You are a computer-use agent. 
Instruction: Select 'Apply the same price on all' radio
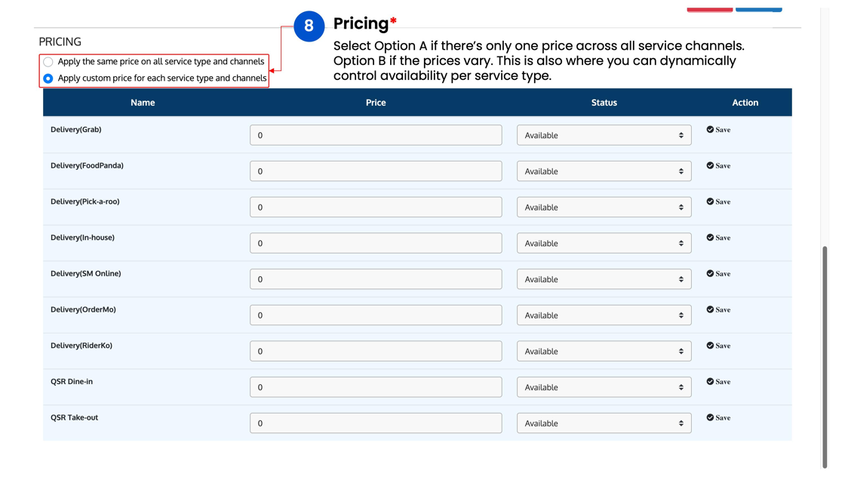click(x=48, y=61)
